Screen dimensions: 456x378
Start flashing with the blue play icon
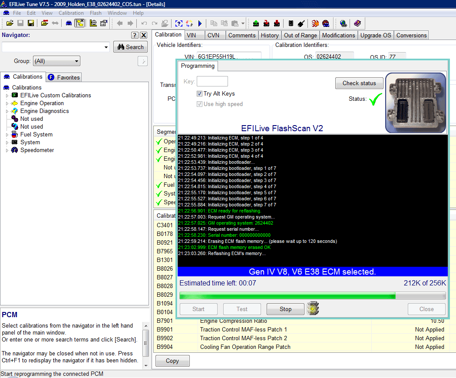point(200,23)
